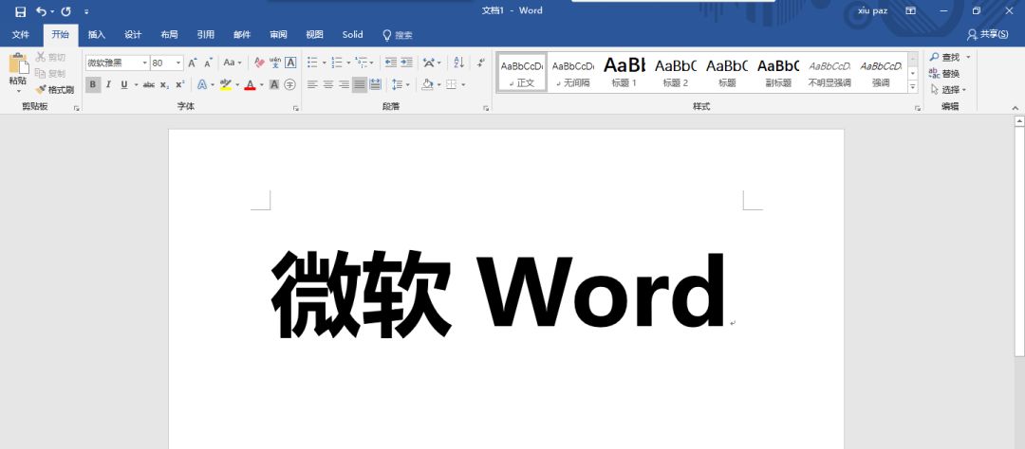Click the 搜索 tell-me search box
The height and width of the screenshot is (449, 1025).
click(398, 35)
